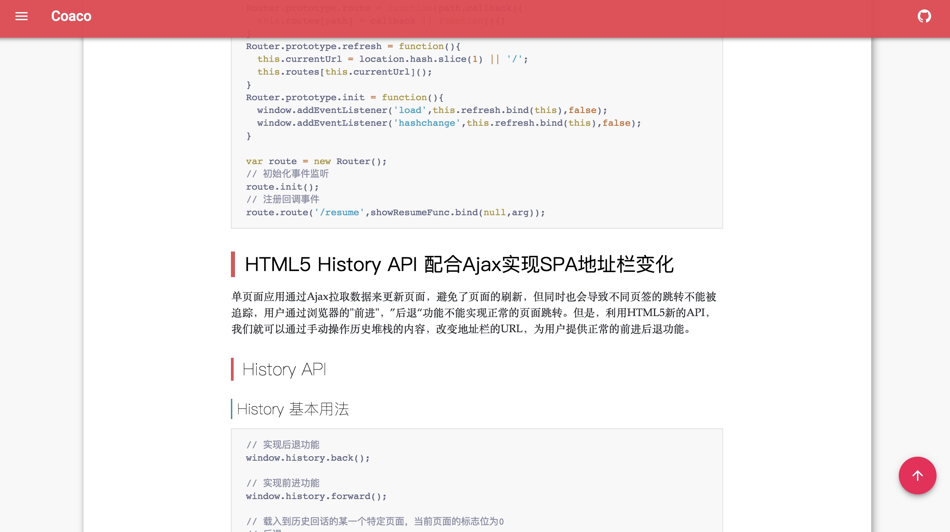Click the 'window.history.back();' code line

[308, 458]
